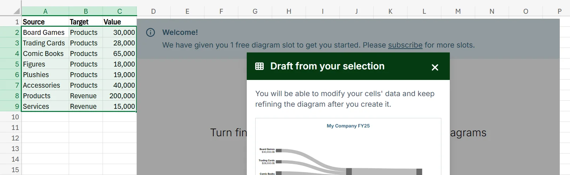Select the Revenue cell in the Products row
Viewport: 570px width, 175px height.
(x=86, y=96)
